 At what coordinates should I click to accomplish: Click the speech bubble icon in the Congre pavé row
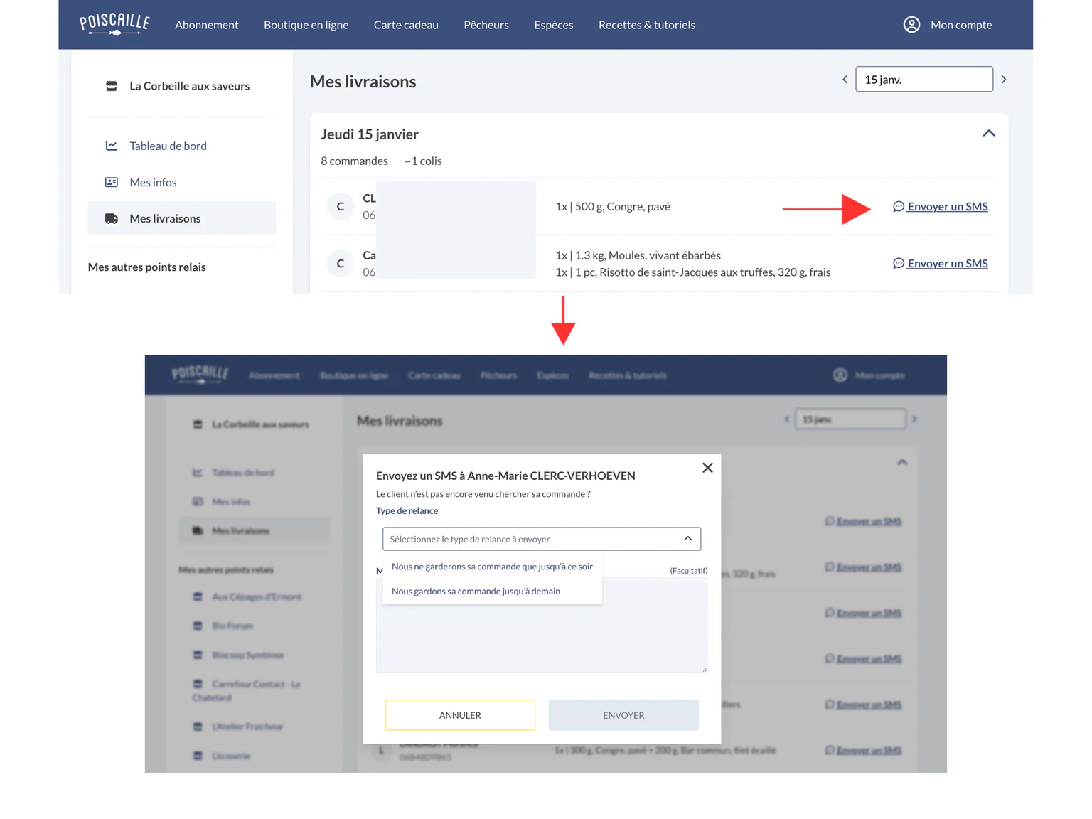click(x=899, y=206)
